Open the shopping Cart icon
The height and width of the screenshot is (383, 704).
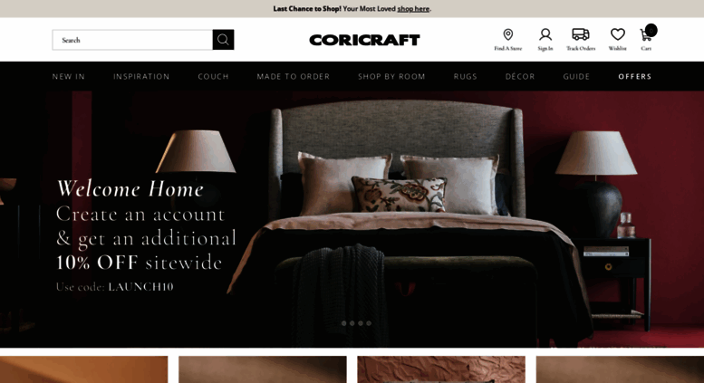coord(647,34)
